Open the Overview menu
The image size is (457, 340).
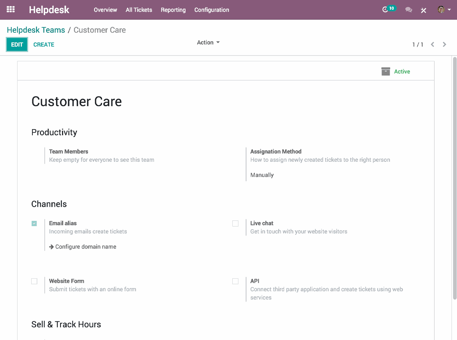pos(105,10)
